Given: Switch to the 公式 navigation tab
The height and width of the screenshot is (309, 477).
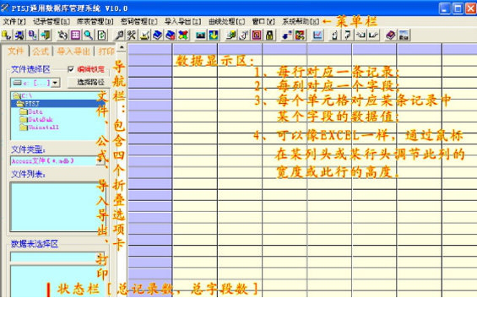Looking at the screenshot, I should [41, 51].
